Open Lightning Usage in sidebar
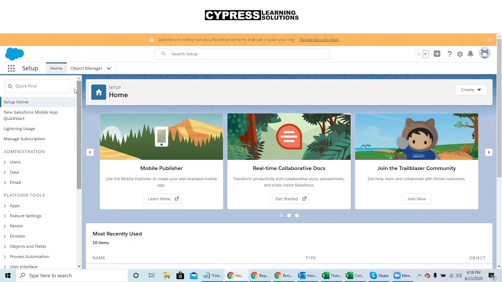Image resolution: width=502 pixels, height=282 pixels. 19,128
